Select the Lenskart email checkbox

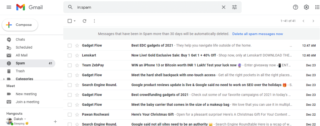click(x=70, y=56)
